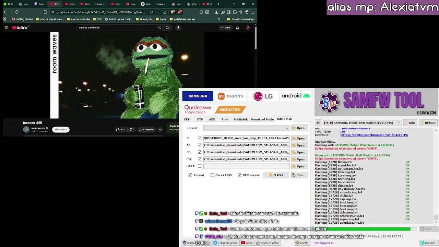Screen dimensions: 439x247
Task: Open the samfw.com firmware link
Action: 375,135
